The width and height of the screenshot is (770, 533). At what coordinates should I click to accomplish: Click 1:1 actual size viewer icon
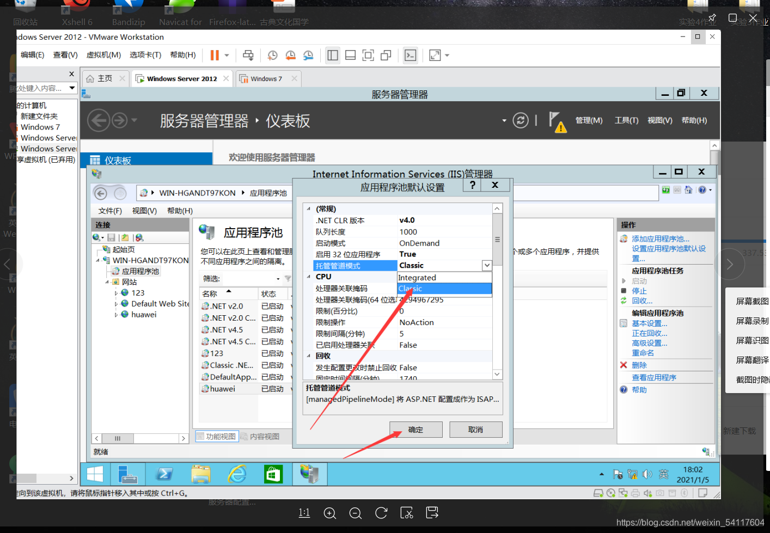[x=304, y=513]
